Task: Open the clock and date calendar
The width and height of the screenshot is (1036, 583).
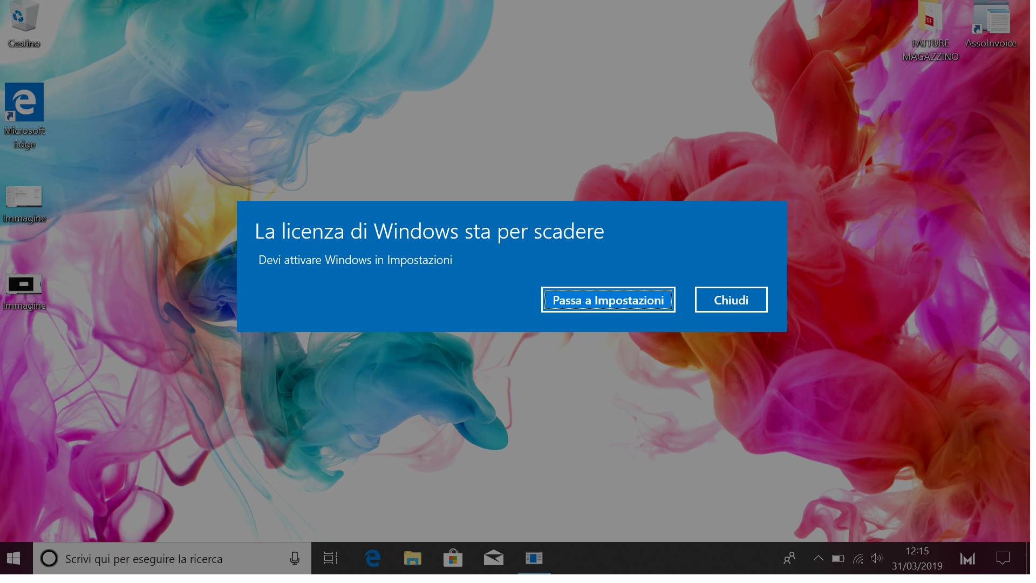Action: [x=917, y=558]
